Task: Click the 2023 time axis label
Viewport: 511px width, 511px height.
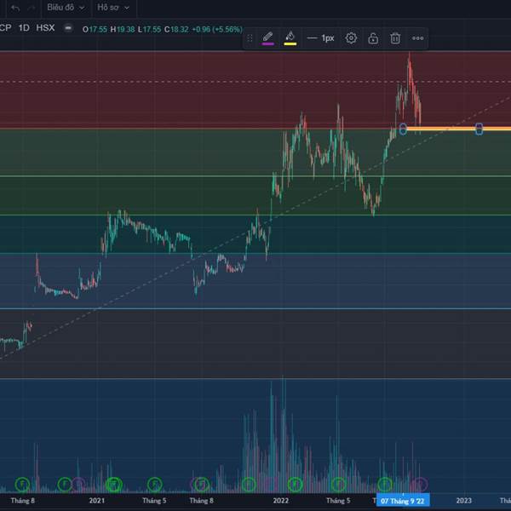Action: coord(464,501)
